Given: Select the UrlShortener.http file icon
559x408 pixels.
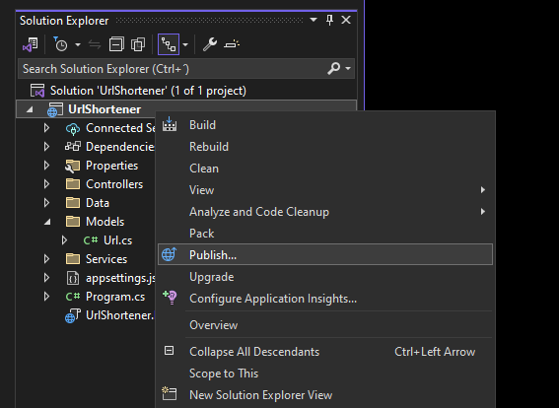Looking at the screenshot, I should coord(72,315).
